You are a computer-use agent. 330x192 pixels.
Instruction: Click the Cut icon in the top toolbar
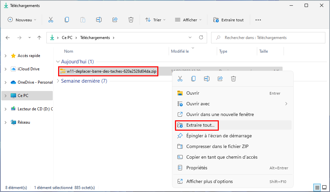[x=51, y=20]
